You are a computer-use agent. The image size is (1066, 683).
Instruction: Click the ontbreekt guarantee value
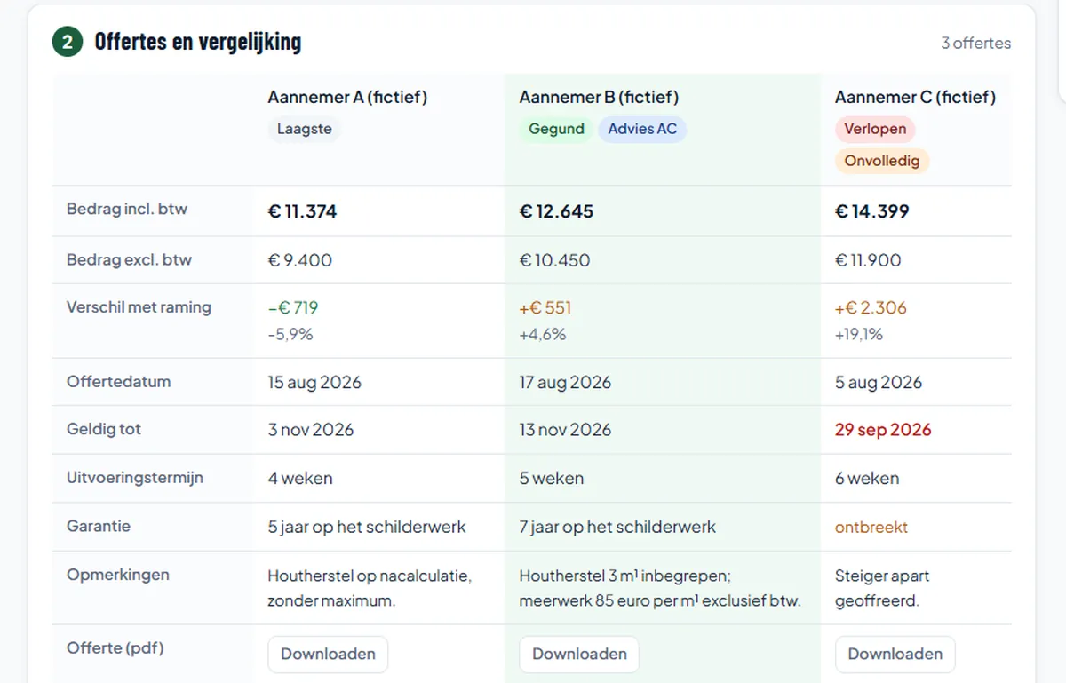871,527
